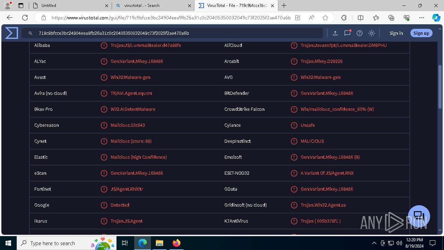Image resolution: width=444 pixels, height=250 pixels.
Task: Click DeepInstinct MALICIOUS result
Action: 312,141
